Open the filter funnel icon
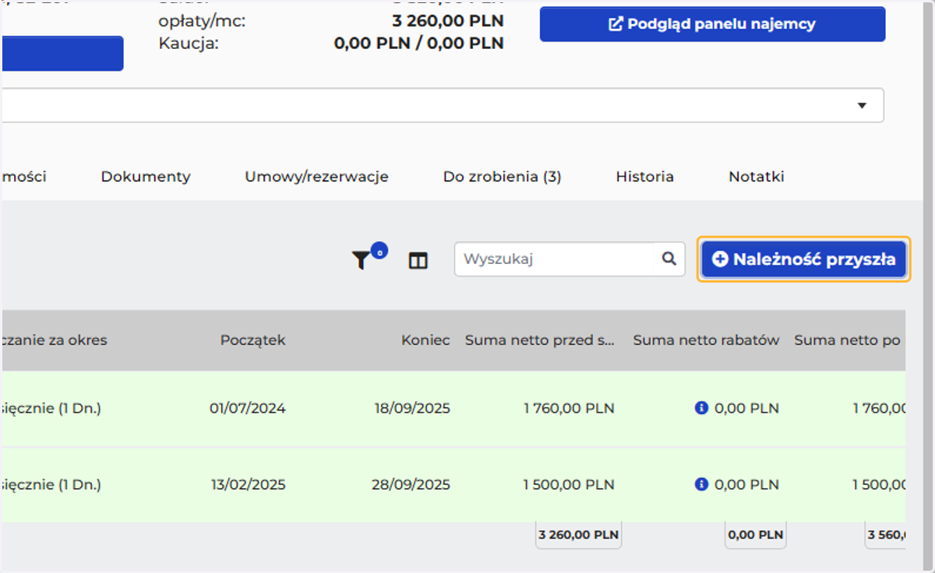The image size is (935, 573). click(361, 261)
